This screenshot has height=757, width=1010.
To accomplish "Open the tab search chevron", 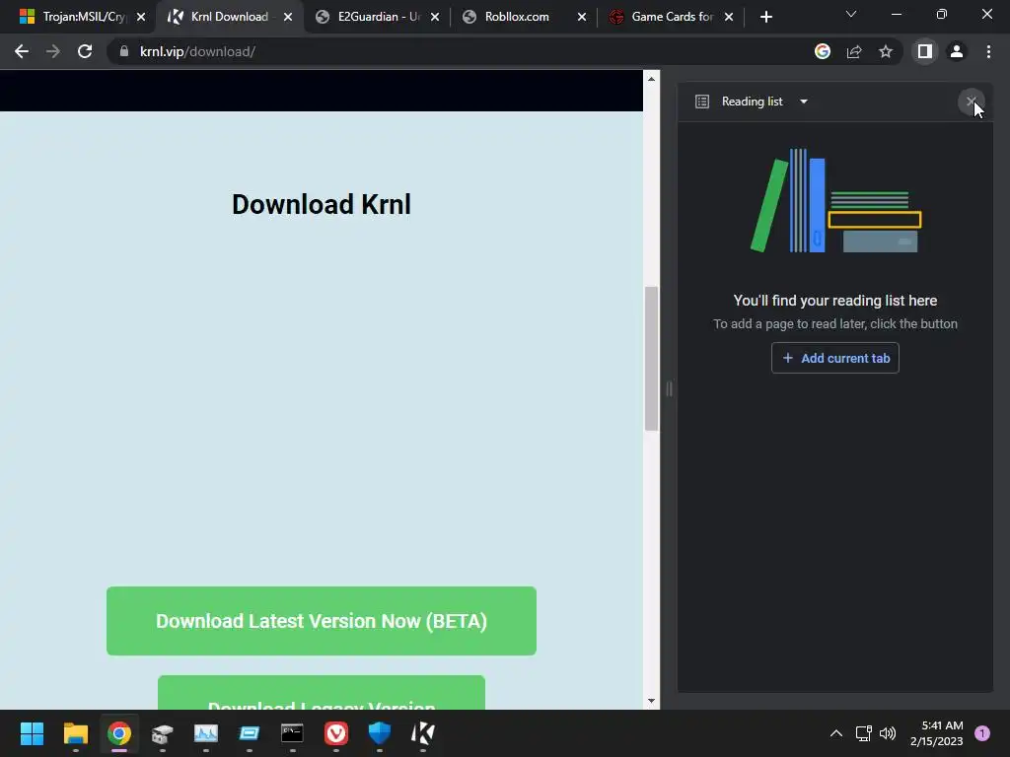I will [x=851, y=14].
